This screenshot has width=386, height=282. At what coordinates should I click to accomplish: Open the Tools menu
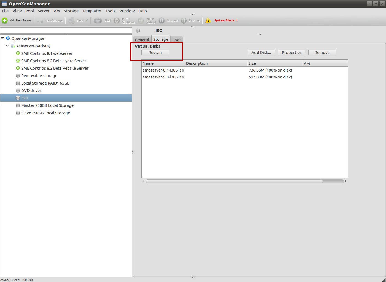click(111, 11)
